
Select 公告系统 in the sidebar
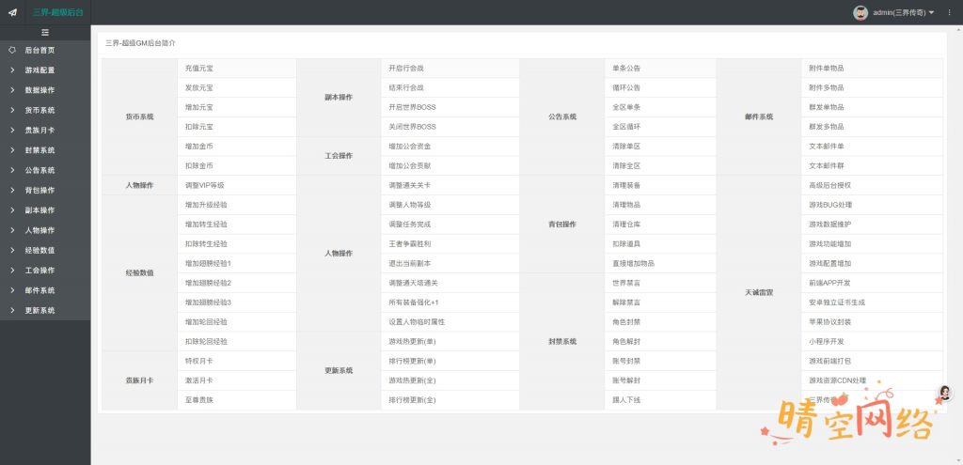[39, 170]
